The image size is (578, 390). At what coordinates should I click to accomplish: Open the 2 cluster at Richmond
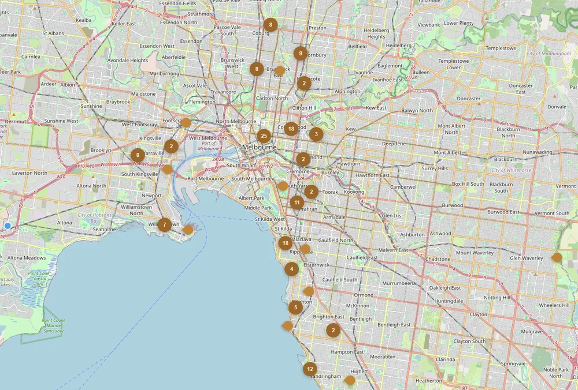point(303,159)
